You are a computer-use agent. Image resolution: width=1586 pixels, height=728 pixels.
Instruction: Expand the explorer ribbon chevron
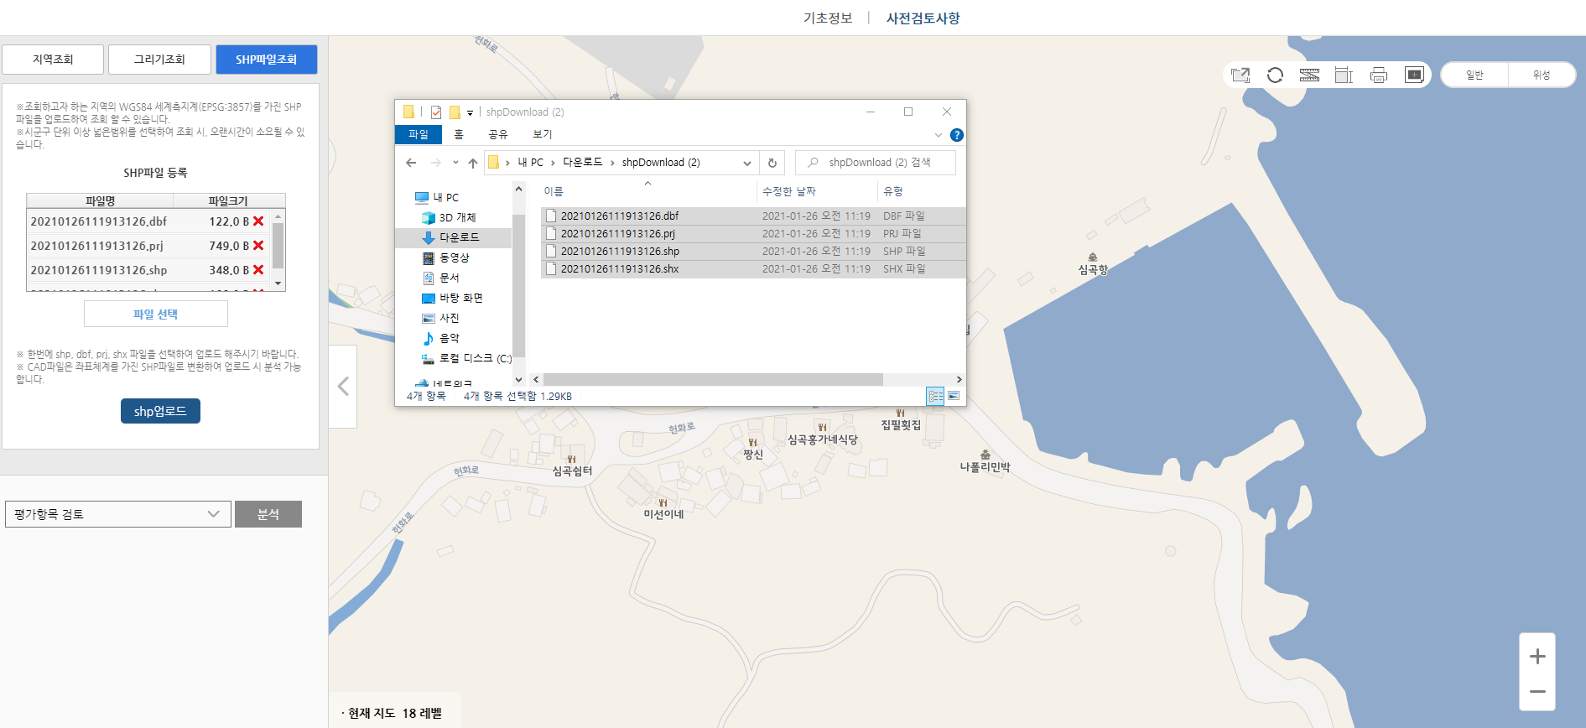tap(938, 135)
